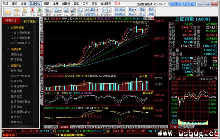Switch to the KDJ indicator tab
Screen dimensions: 220x139
(73, 127)
